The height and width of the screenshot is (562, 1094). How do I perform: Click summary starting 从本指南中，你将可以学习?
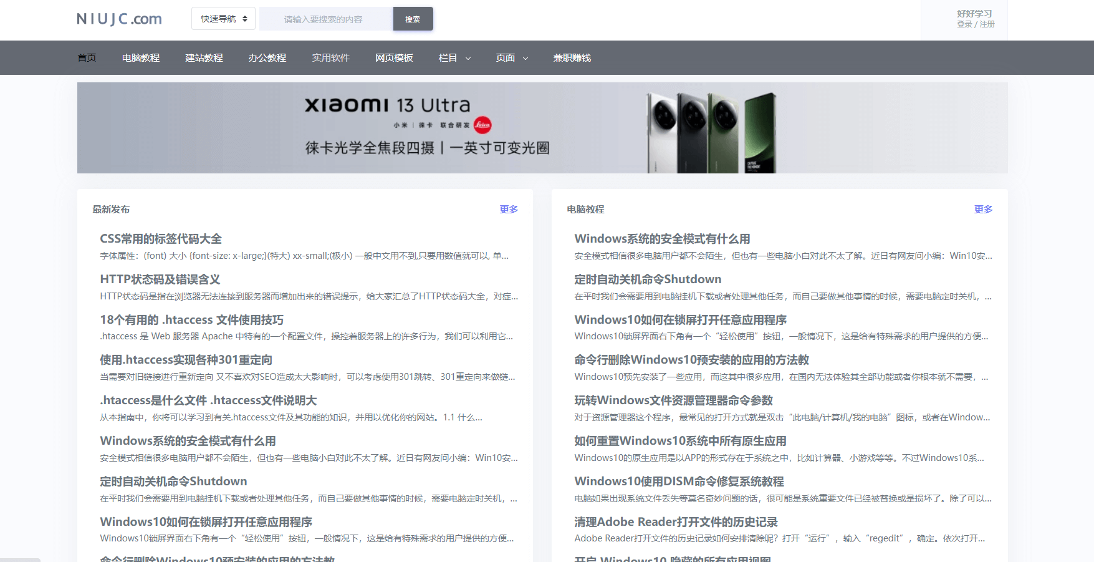point(291,417)
